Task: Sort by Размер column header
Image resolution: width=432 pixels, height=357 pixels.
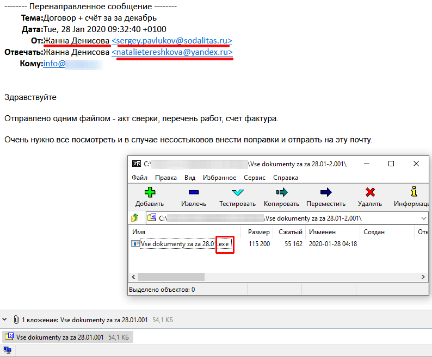Action: tap(258, 232)
